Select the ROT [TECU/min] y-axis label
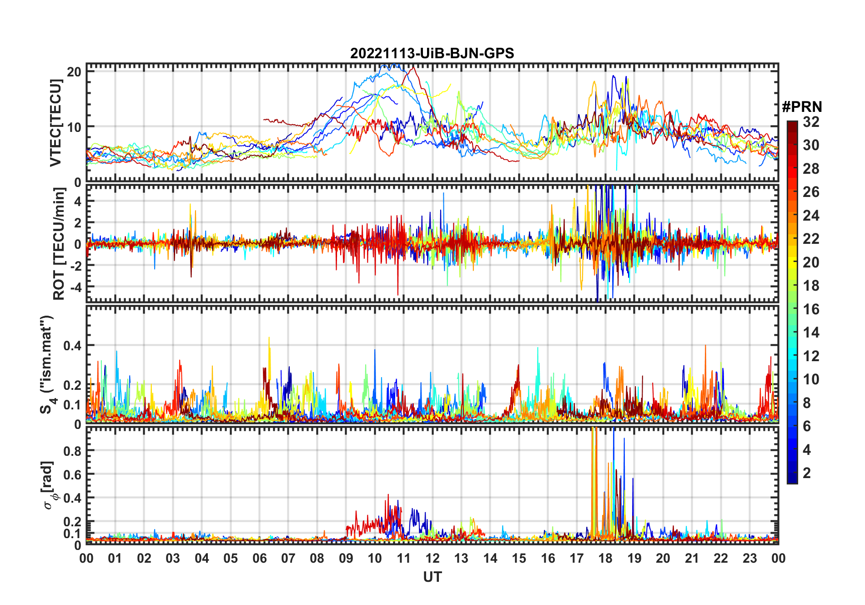 click(x=59, y=244)
